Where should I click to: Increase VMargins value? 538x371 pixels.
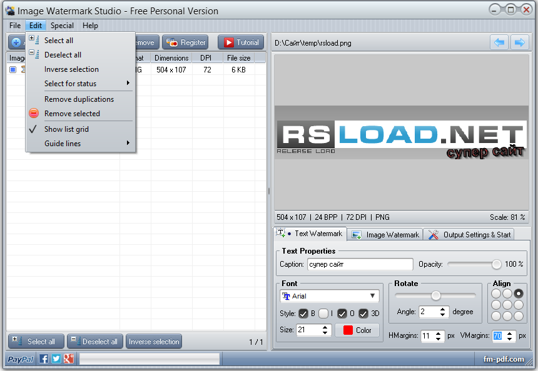509,333
